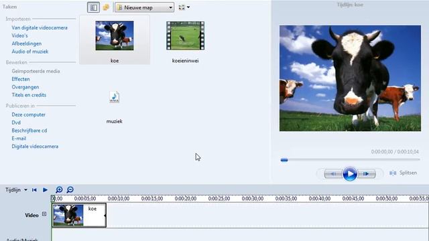Image resolution: width=429 pixels, height=241 pixels.
Task: Click the Publiceren in section heading
Action: point(20,106)
